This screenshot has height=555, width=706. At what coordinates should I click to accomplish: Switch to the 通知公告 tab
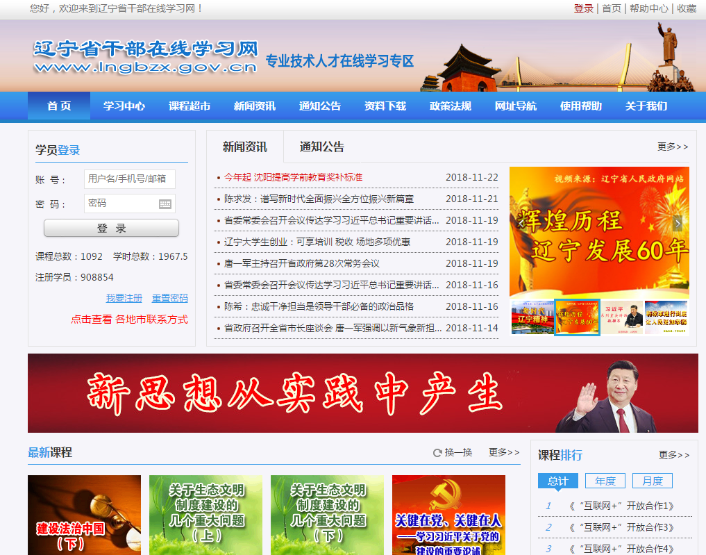tap(321, 147)
